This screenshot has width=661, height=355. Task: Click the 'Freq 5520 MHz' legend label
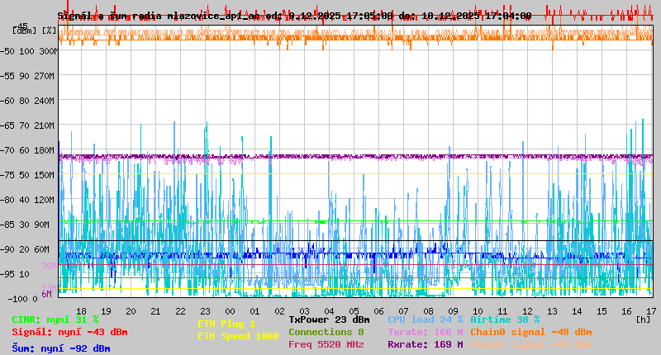(326, 344)
